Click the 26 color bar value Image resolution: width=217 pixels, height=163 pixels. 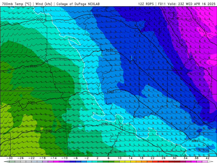(x=164, y=158)
